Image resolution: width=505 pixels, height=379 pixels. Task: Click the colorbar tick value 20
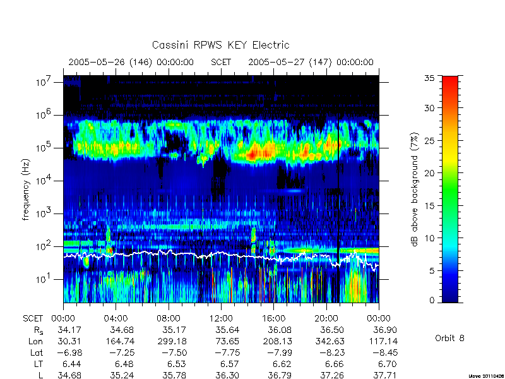[x=430, y=172]
